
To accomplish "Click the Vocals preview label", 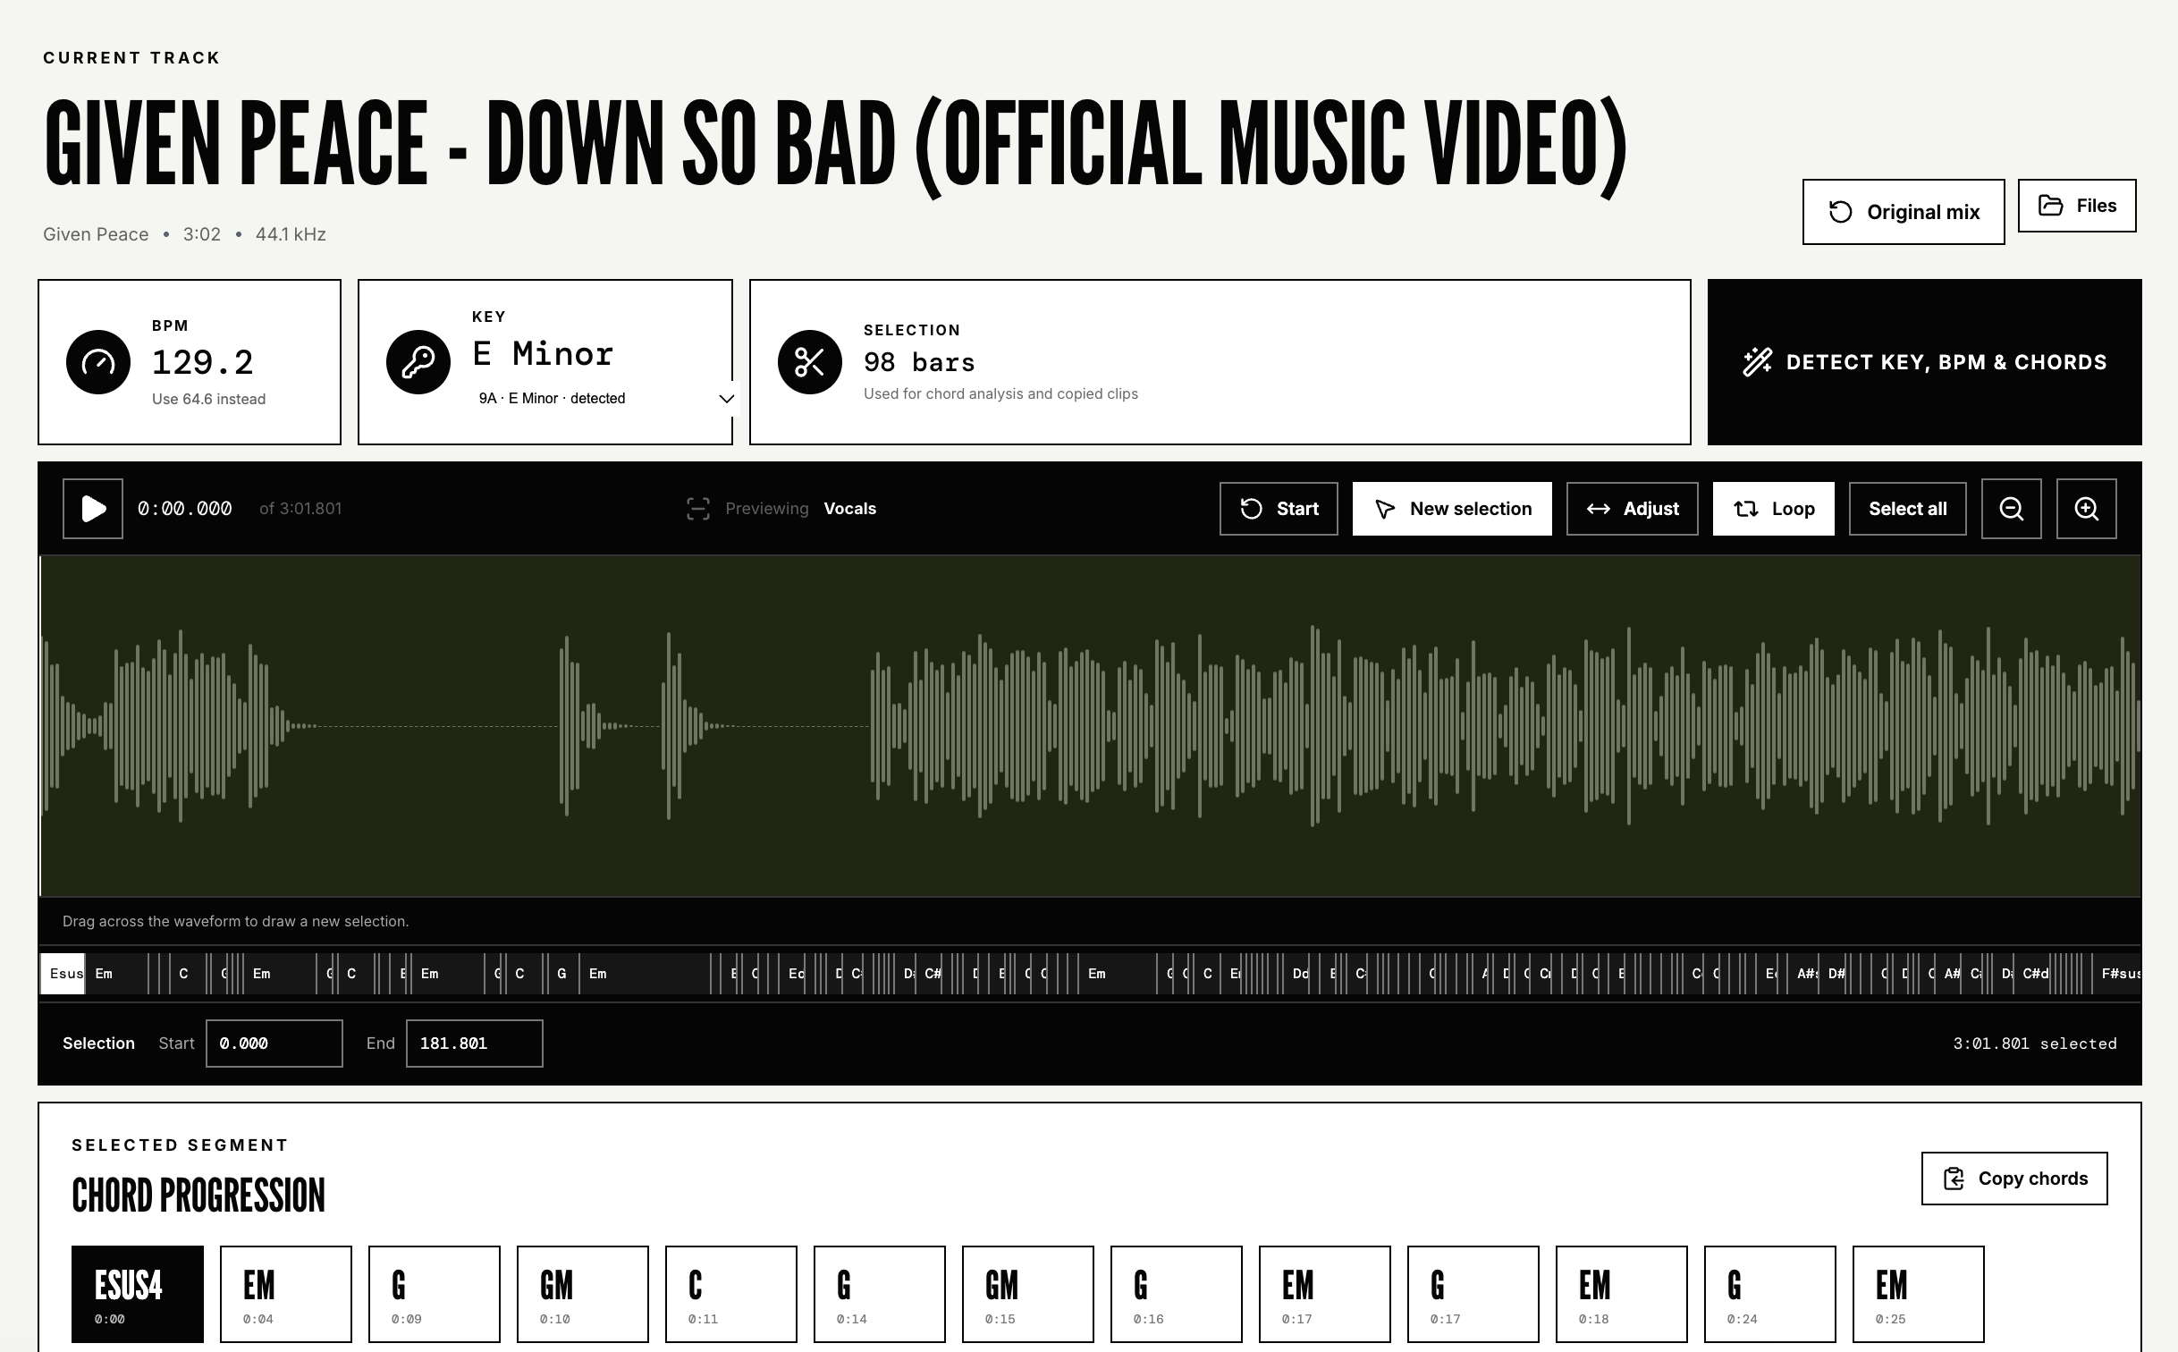I will 849,509.
